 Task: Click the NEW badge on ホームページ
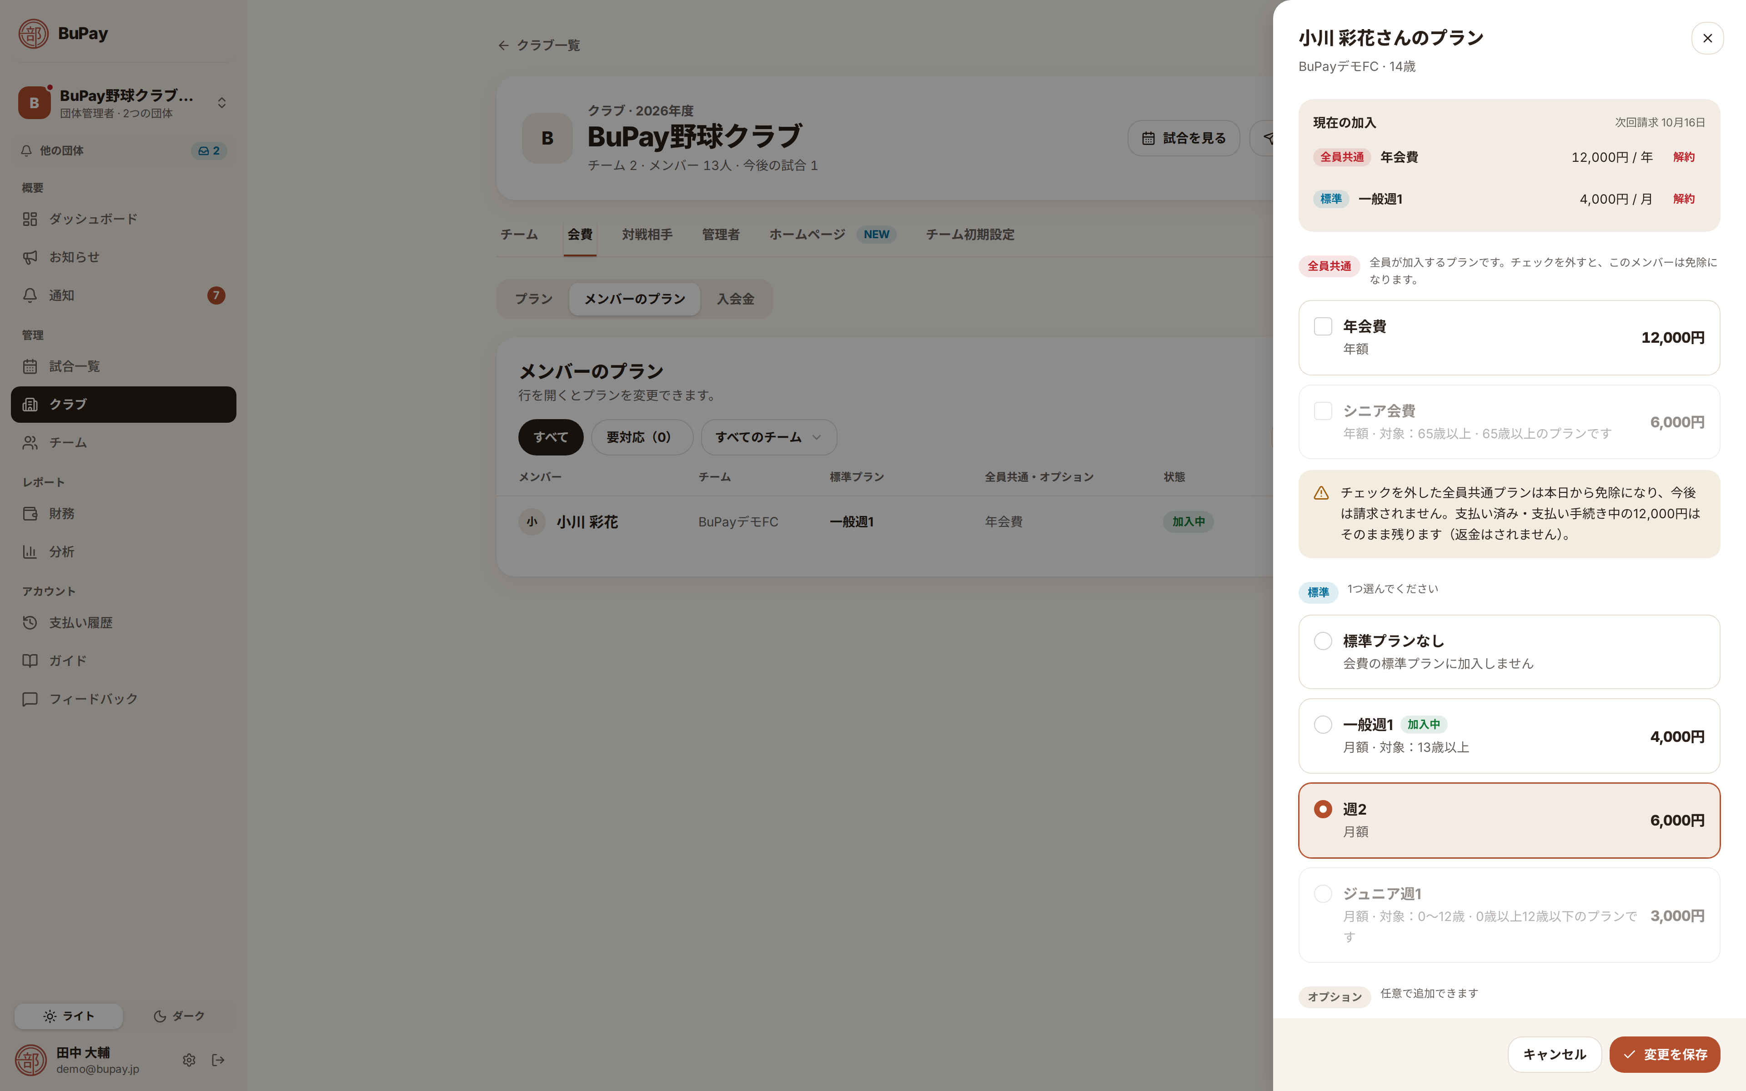coord(876,235)
